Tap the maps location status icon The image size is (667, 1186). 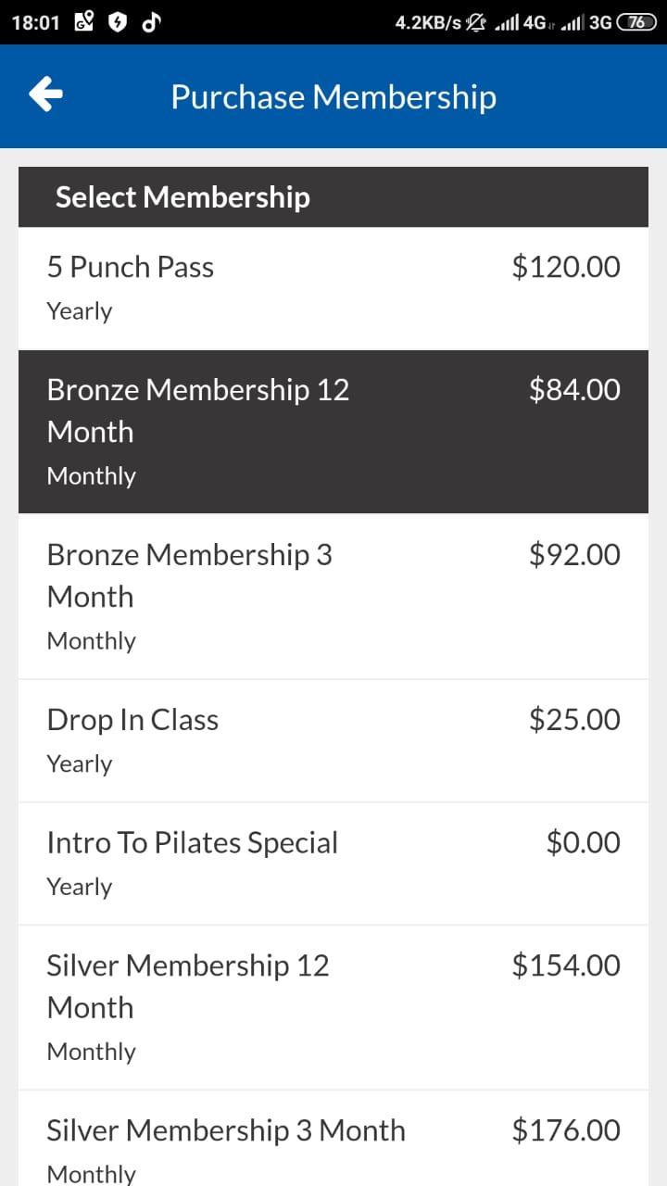pyautogui.click(x=82, y=22)
